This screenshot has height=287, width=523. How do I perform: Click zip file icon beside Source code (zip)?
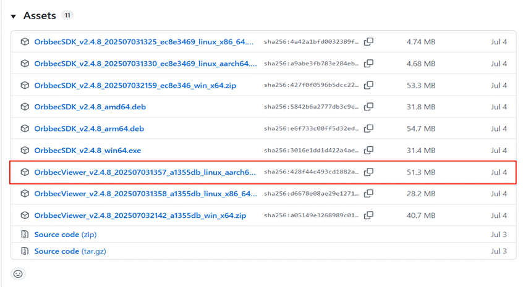click(25, 235)
